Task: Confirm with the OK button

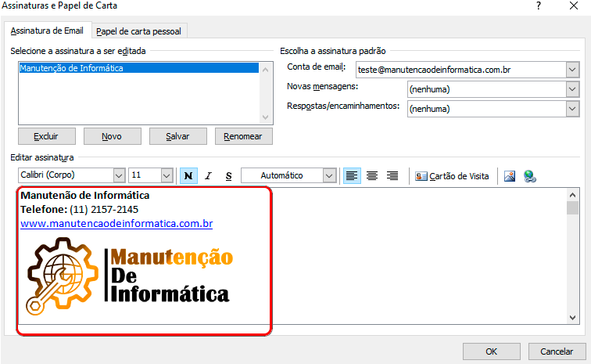Action: tap(492, 351)
